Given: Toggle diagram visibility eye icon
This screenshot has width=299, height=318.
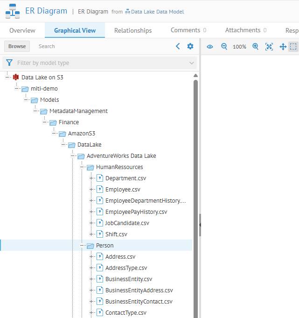Looking at the screenshot, I should tap(210, 47).
